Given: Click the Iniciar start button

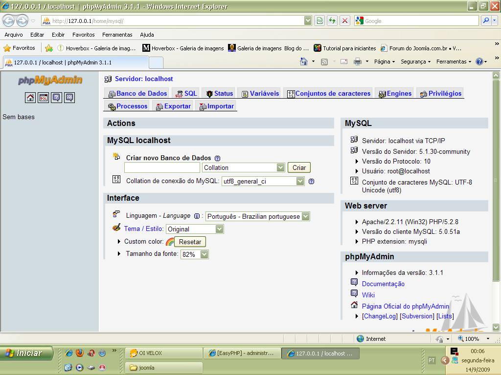Looking at the screenshot, I should (26, 353).
